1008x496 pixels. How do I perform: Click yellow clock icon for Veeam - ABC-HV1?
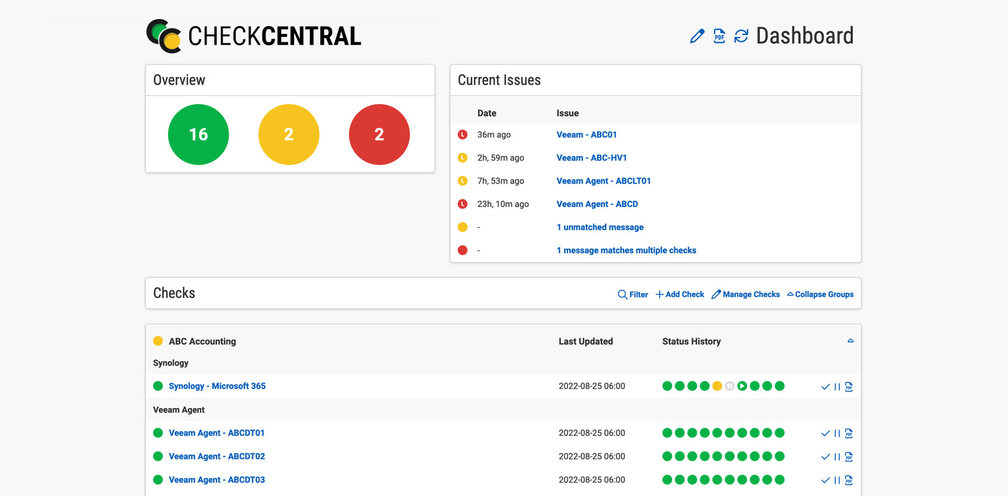point(463,158)
